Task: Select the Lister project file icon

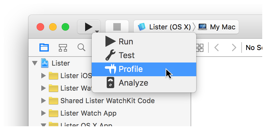Action: coord(45,63)
